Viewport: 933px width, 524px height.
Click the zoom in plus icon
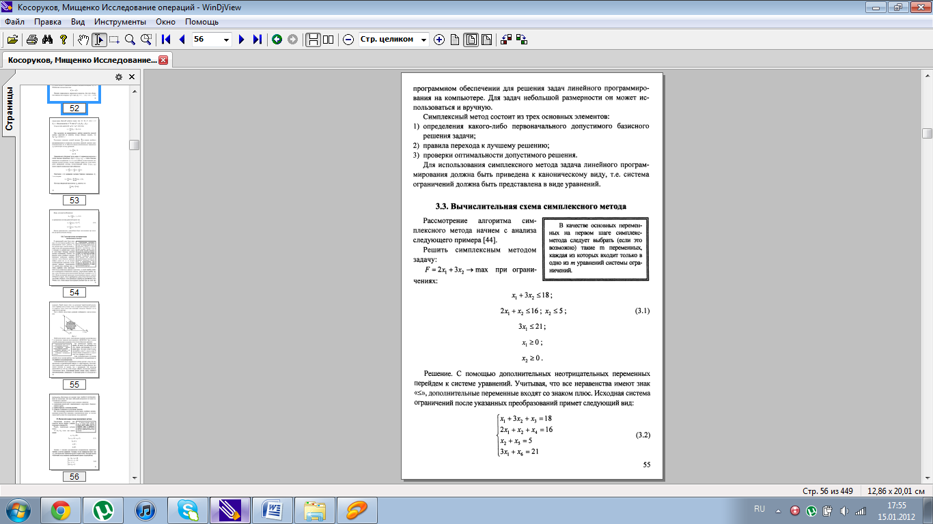tap(439, 40)
